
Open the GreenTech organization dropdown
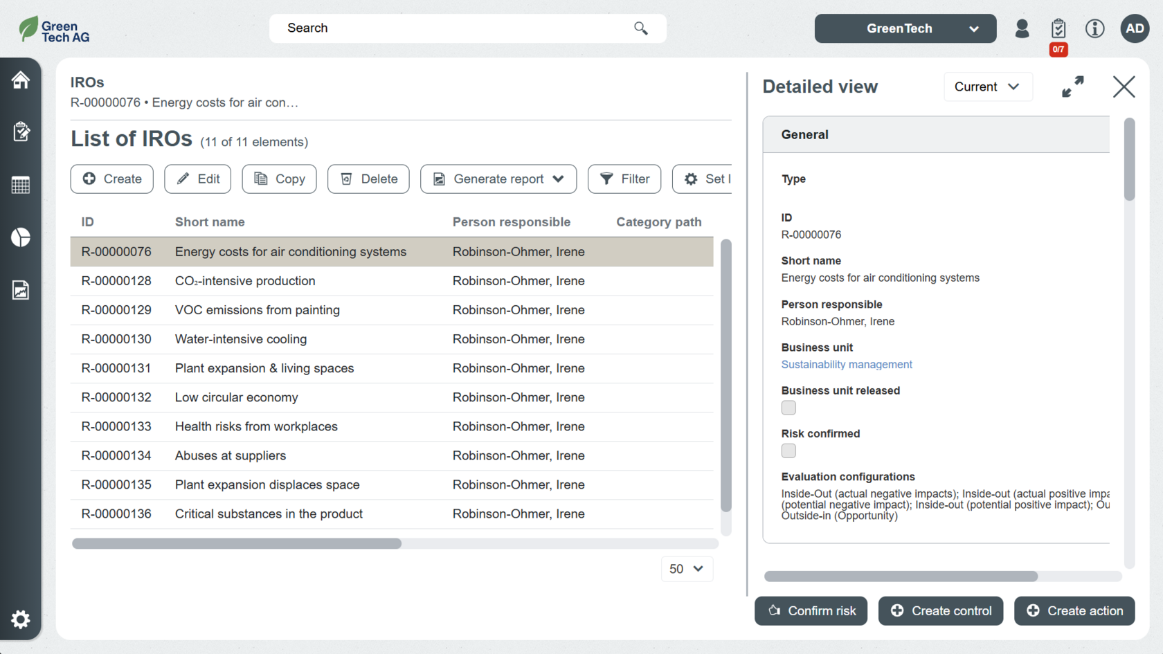tap(905, 28)
